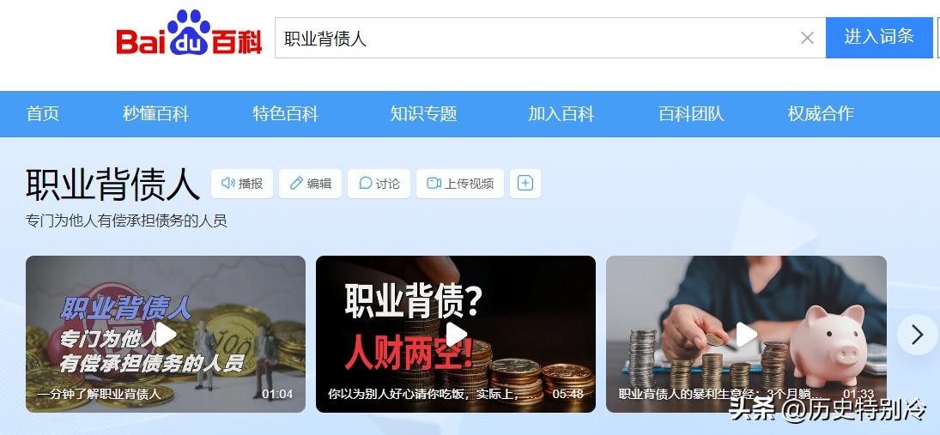940x435 pixels.
Task: Click the 编辑 pencil button
Action: (310, 184)
